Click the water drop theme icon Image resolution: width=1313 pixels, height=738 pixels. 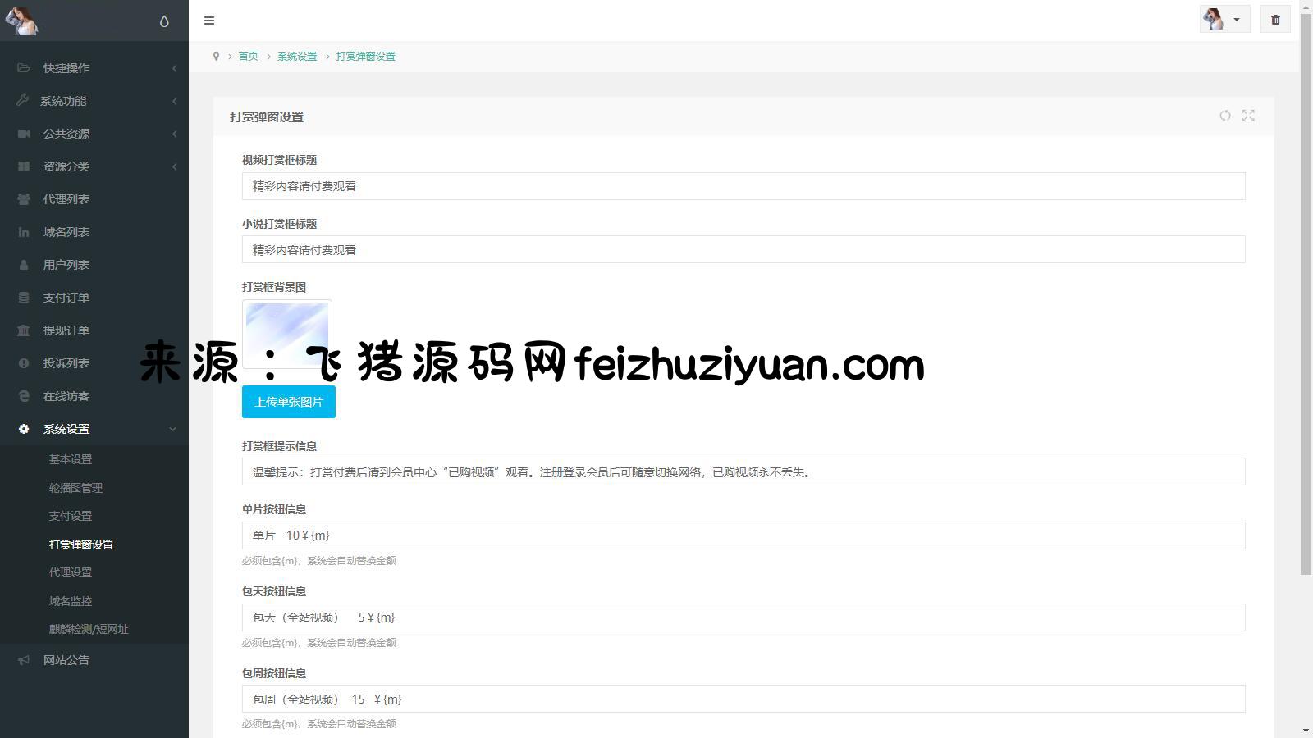click(x=164, y=21)
